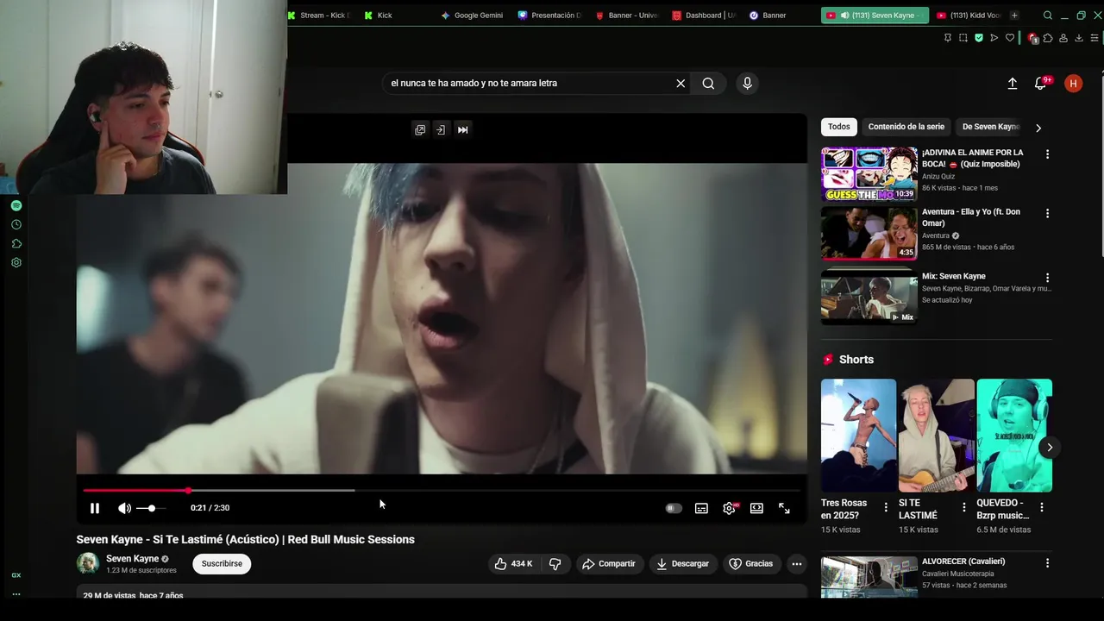Open the account avatar 'H' menu
The height and width of the screenshot is (621, 1104).
tap(1073, 83)
